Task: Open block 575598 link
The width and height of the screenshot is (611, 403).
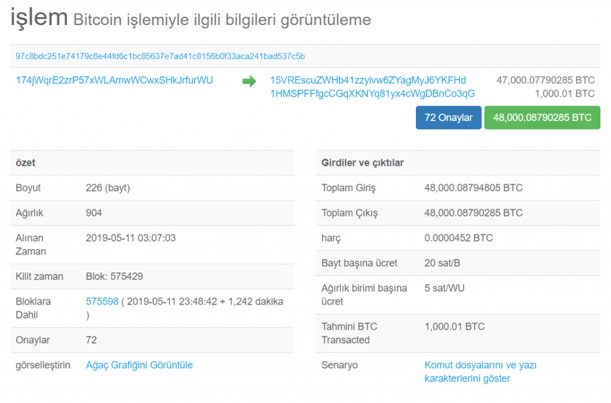Action: [102, 302]
